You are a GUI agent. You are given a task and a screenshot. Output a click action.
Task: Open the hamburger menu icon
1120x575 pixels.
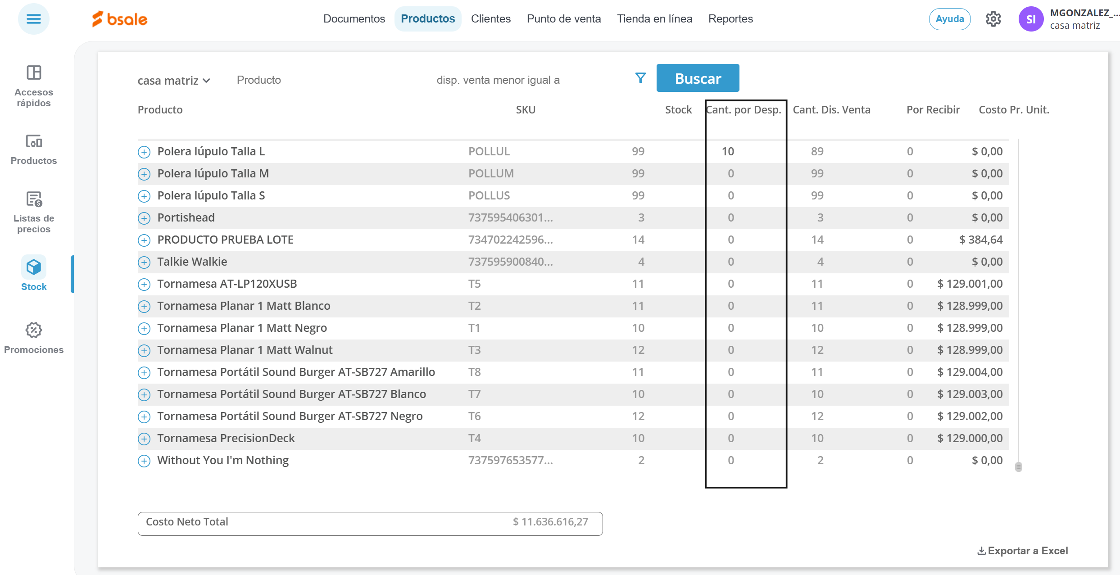point(33,19)
